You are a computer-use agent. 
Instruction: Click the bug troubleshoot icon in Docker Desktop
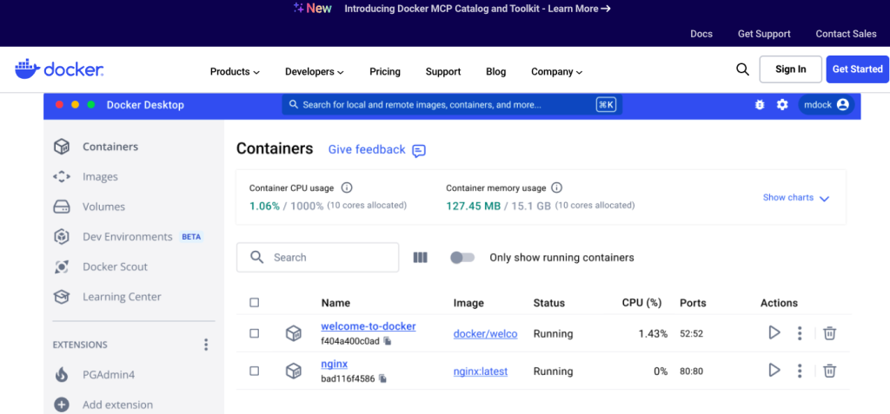pyautogui.click(x=760, y=105)
